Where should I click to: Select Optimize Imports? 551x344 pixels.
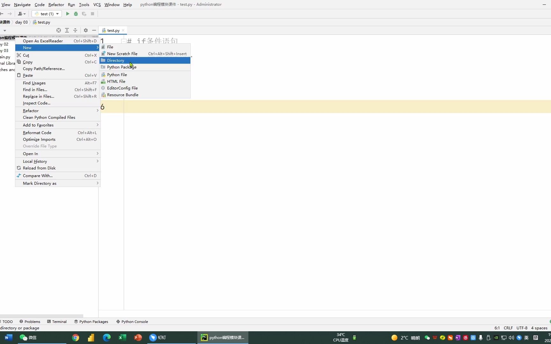tap(58, 139)
